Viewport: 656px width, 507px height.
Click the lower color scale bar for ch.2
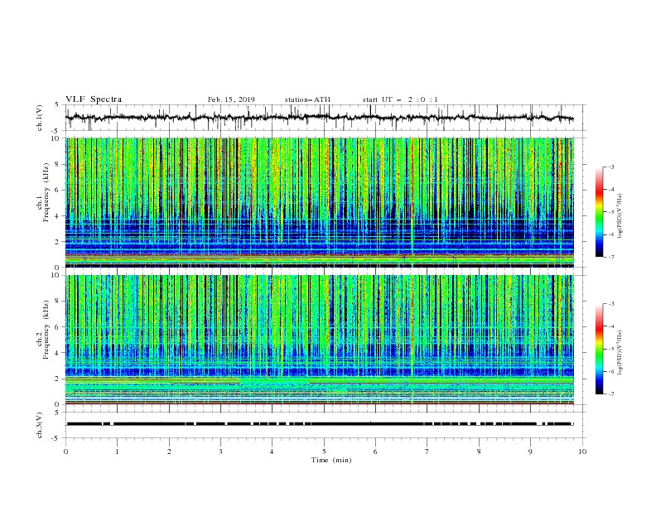[x=599, y=349]
